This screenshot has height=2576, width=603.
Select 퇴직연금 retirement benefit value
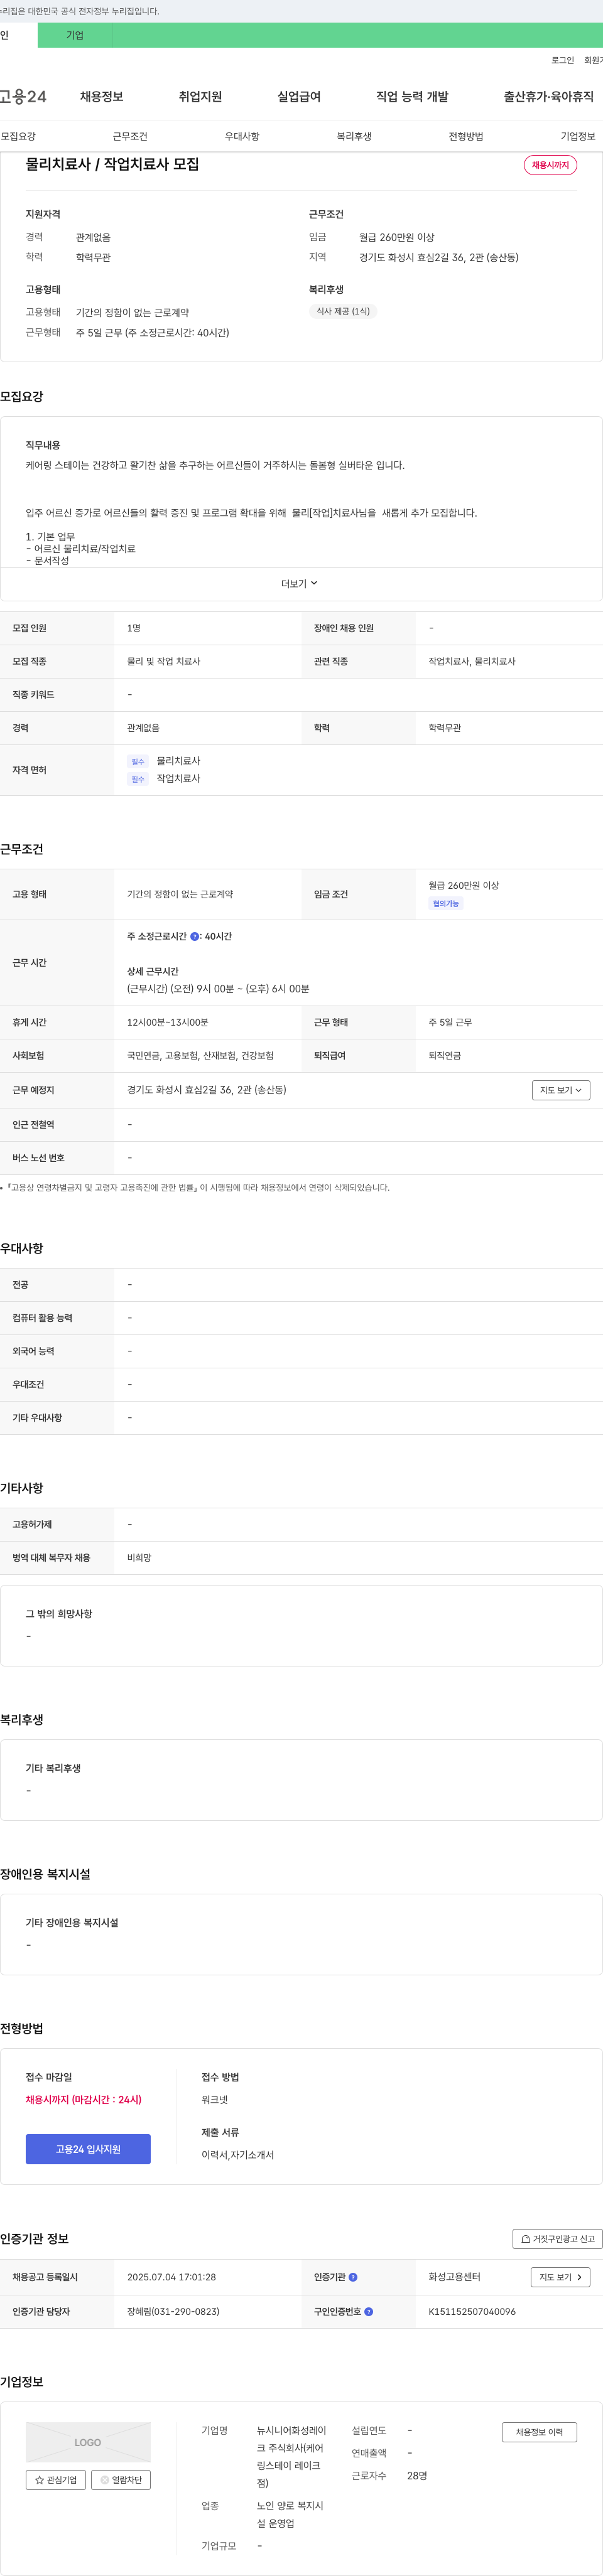[445, 1055]
